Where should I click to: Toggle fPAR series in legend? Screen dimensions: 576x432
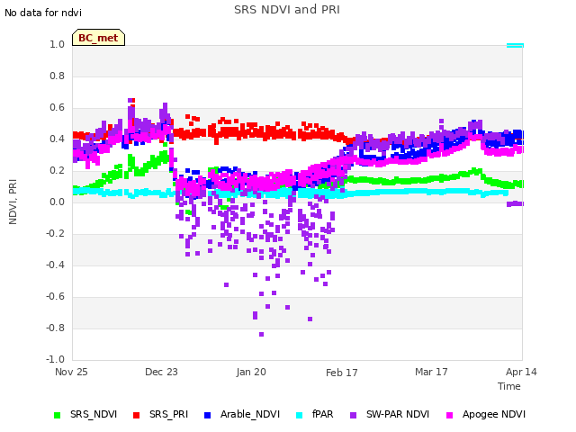pos(315,414)
